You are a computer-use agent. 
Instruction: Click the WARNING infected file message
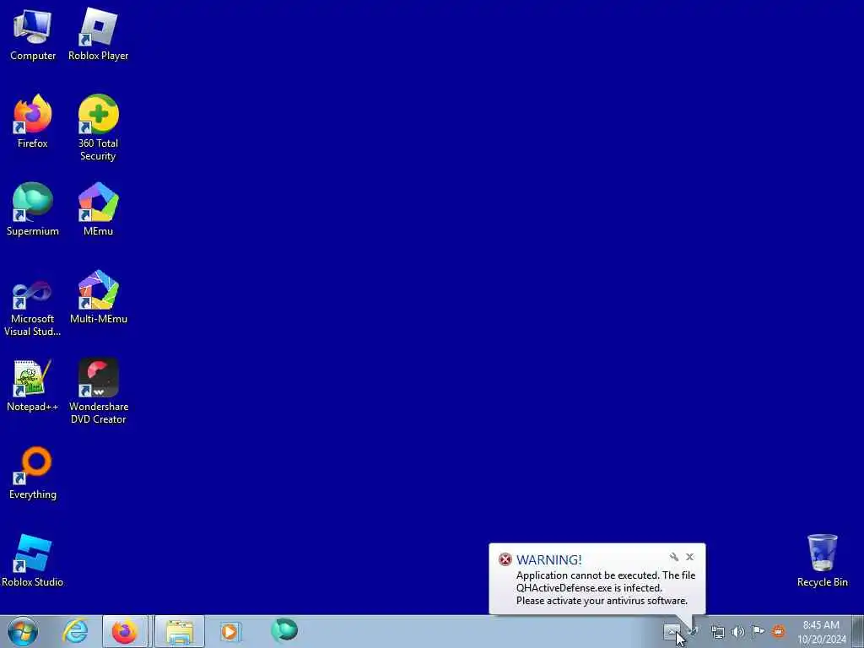pos(606,588)
